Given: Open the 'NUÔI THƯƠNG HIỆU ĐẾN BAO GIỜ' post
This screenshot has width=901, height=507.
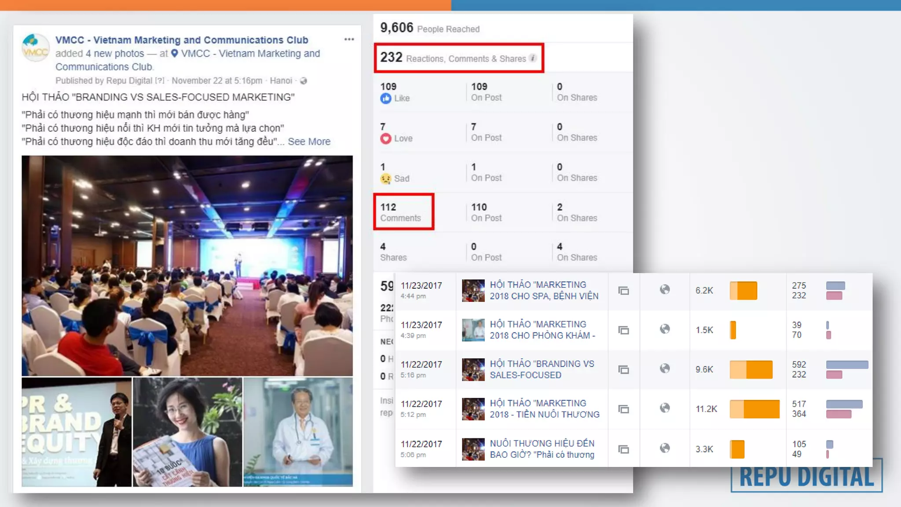Looking at the screenshot, I should 542,449.
